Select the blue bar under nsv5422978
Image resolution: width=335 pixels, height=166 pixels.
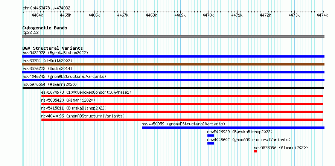pos(173,56)
